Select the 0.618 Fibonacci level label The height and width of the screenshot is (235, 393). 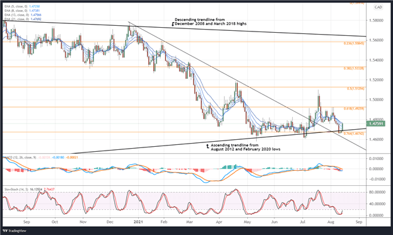click(x=354, y=108)
